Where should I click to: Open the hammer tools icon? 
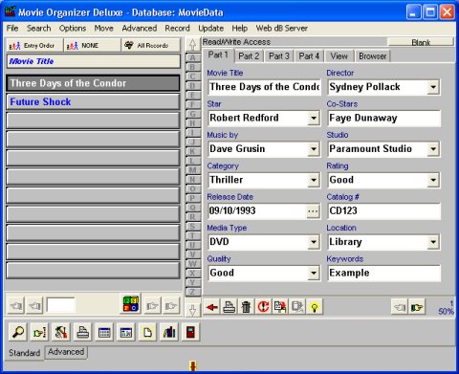coord(61,332)
